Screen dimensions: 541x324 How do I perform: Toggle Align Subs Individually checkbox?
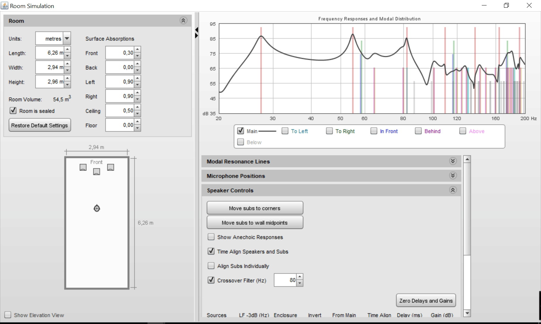point(211,266)
